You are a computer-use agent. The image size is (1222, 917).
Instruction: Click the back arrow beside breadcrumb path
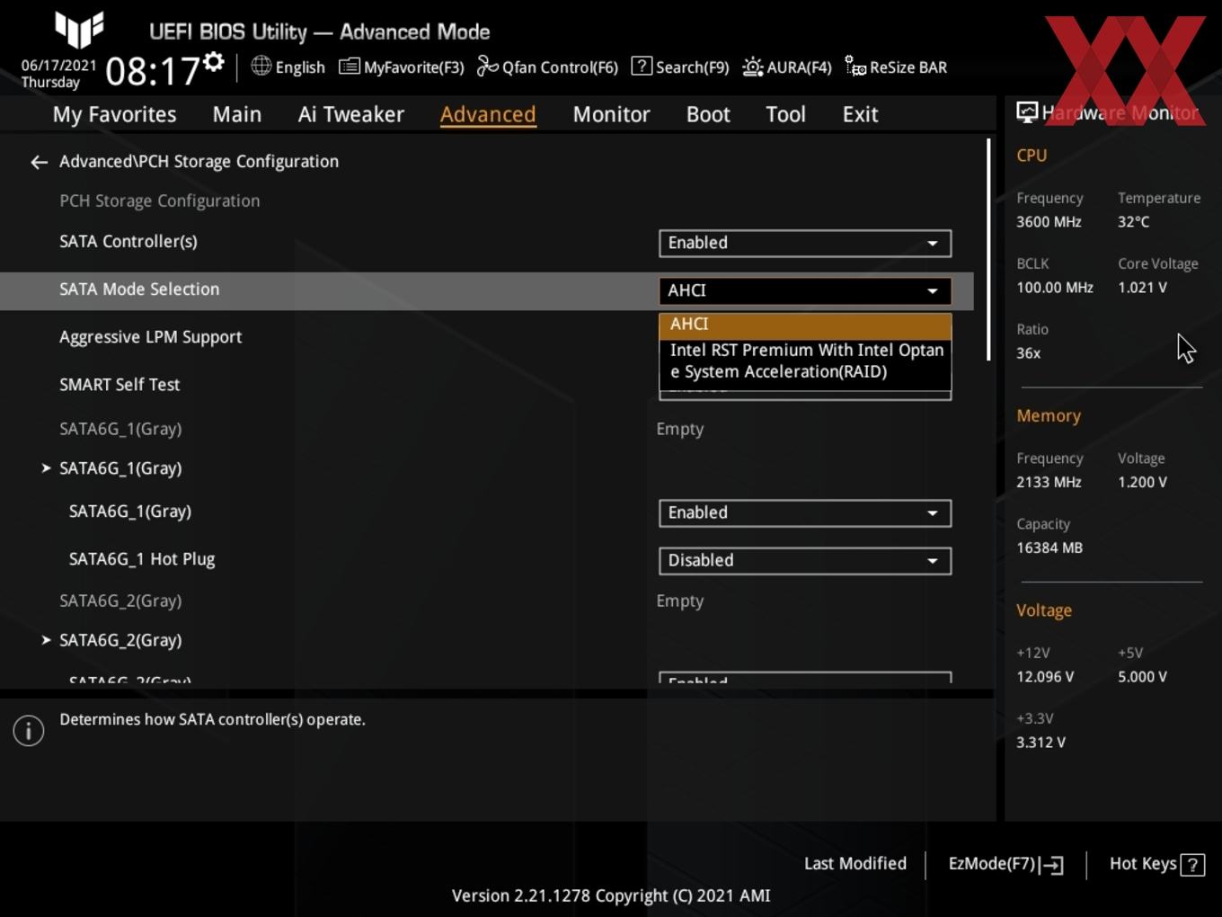pos(39,162)
